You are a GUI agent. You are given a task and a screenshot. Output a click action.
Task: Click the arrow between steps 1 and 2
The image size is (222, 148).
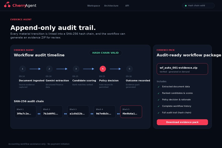tap(35, 69)
